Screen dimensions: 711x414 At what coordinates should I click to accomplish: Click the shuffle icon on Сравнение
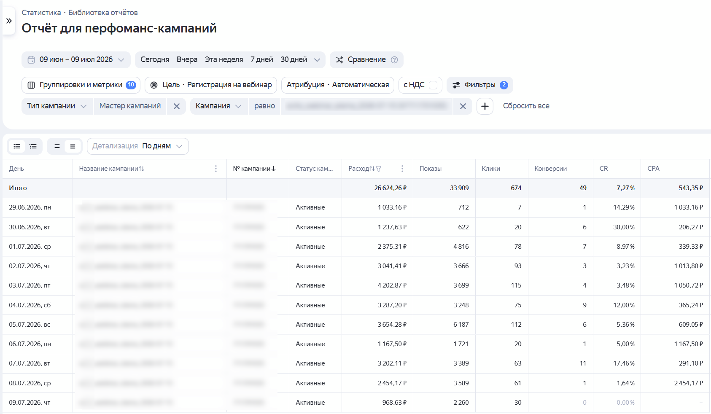click(339, 60)
